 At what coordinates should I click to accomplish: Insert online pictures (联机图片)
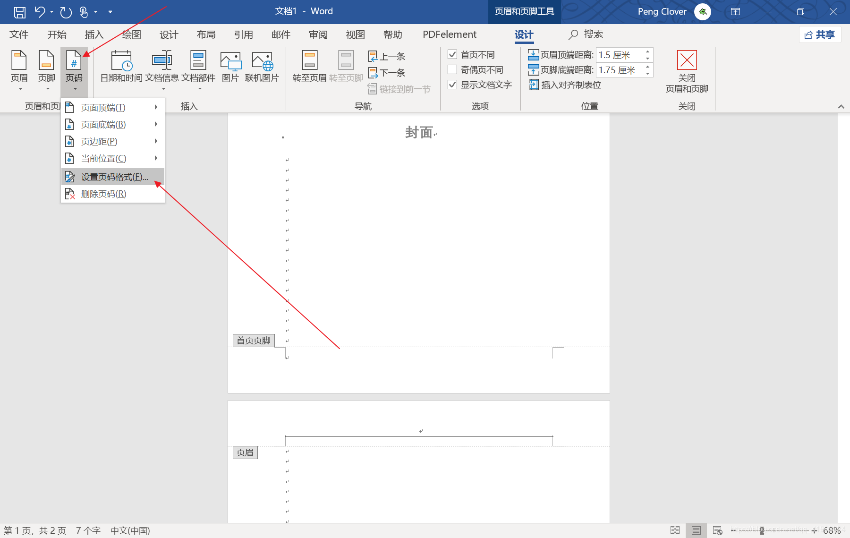pyautogui.click(x=262, y=67)
